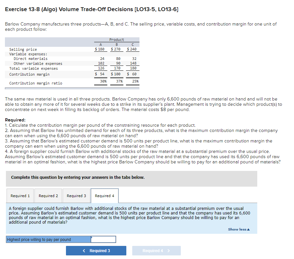This screenshot has height=259, width=294.
Task: Select the Contribution margin value for Product B
Action: pos(116,74)
